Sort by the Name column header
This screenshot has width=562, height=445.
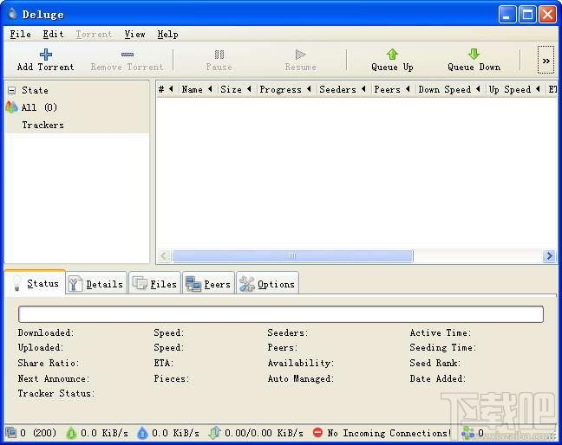point(196,89)
